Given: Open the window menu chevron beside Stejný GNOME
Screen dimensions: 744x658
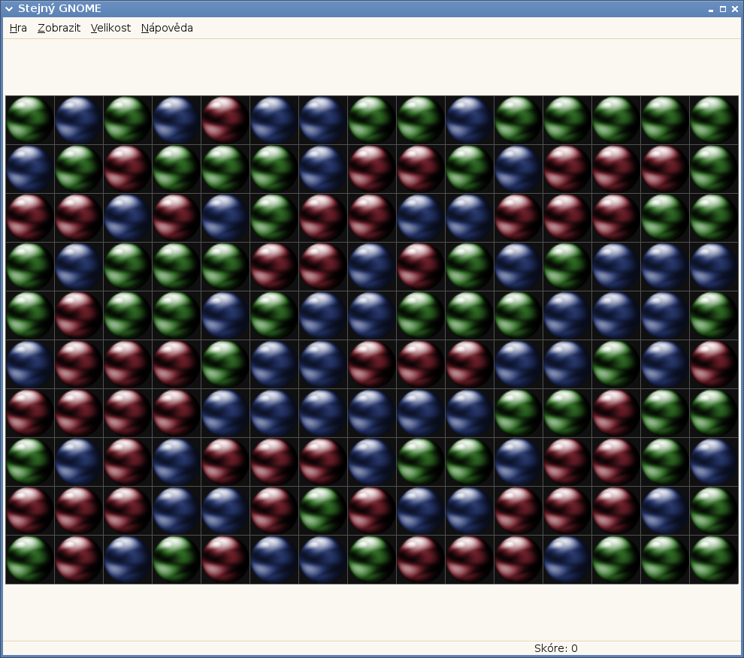Looking at the screenshot, I should click(8, 8).
